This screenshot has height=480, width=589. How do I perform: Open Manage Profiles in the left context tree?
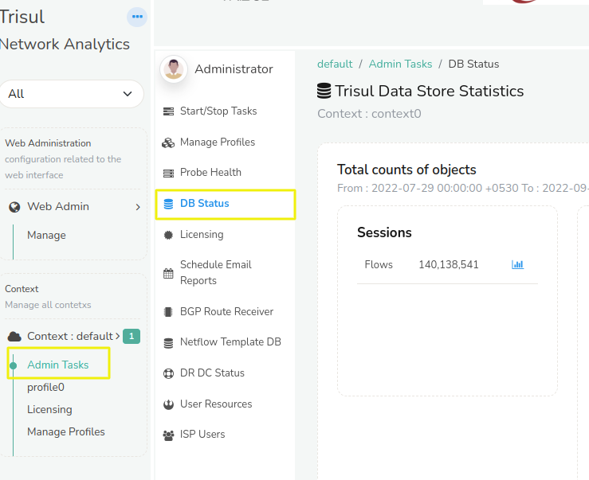tap(66, 431)
